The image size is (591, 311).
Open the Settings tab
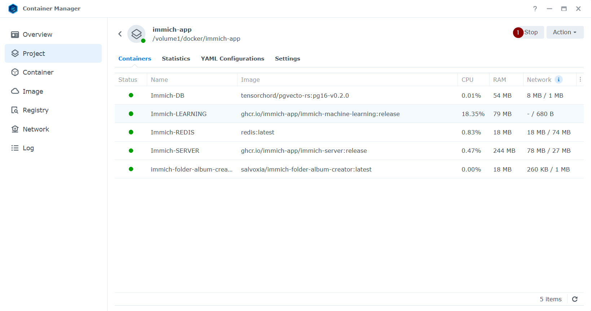tap(288, 58)
